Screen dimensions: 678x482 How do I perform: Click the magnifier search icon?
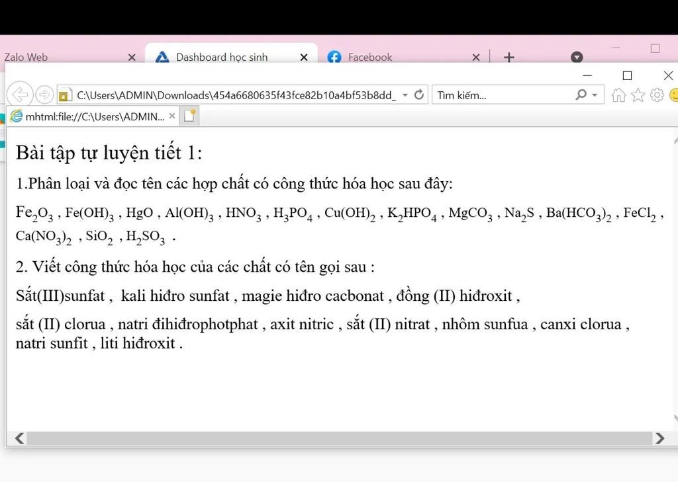click(x=581, y=95)
